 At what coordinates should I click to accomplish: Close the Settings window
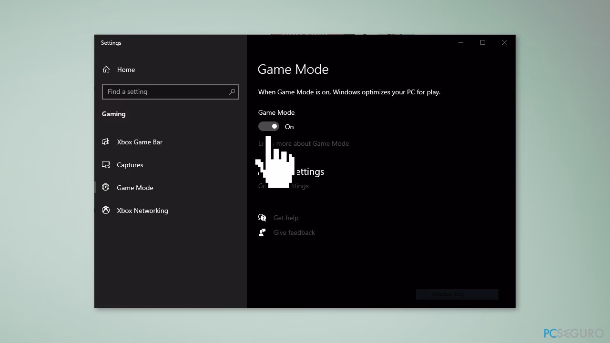[505, 42]
